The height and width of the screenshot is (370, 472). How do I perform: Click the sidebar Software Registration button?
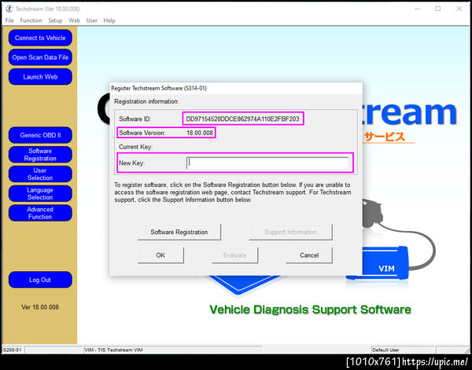tap(40, 155)
